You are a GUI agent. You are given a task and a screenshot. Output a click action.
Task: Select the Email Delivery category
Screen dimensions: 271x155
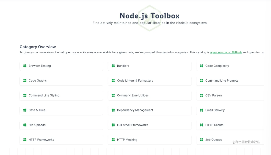215,110
